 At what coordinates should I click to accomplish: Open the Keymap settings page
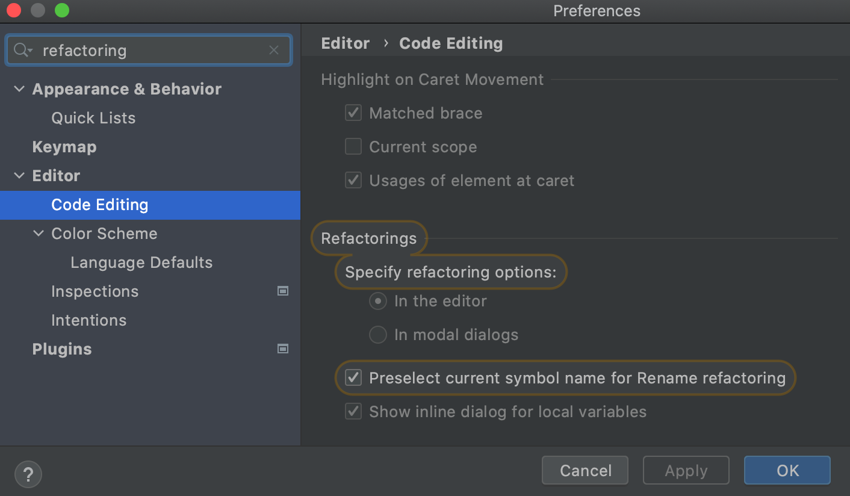point(64,147)
